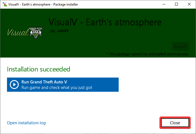
Task: Click the authors line _cp_, robi29
Action: pyautogui.click(x=59, y=31)
